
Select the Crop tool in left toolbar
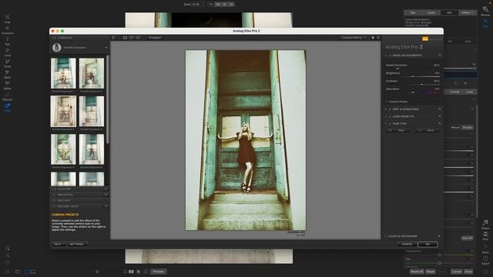pos(7,18)
